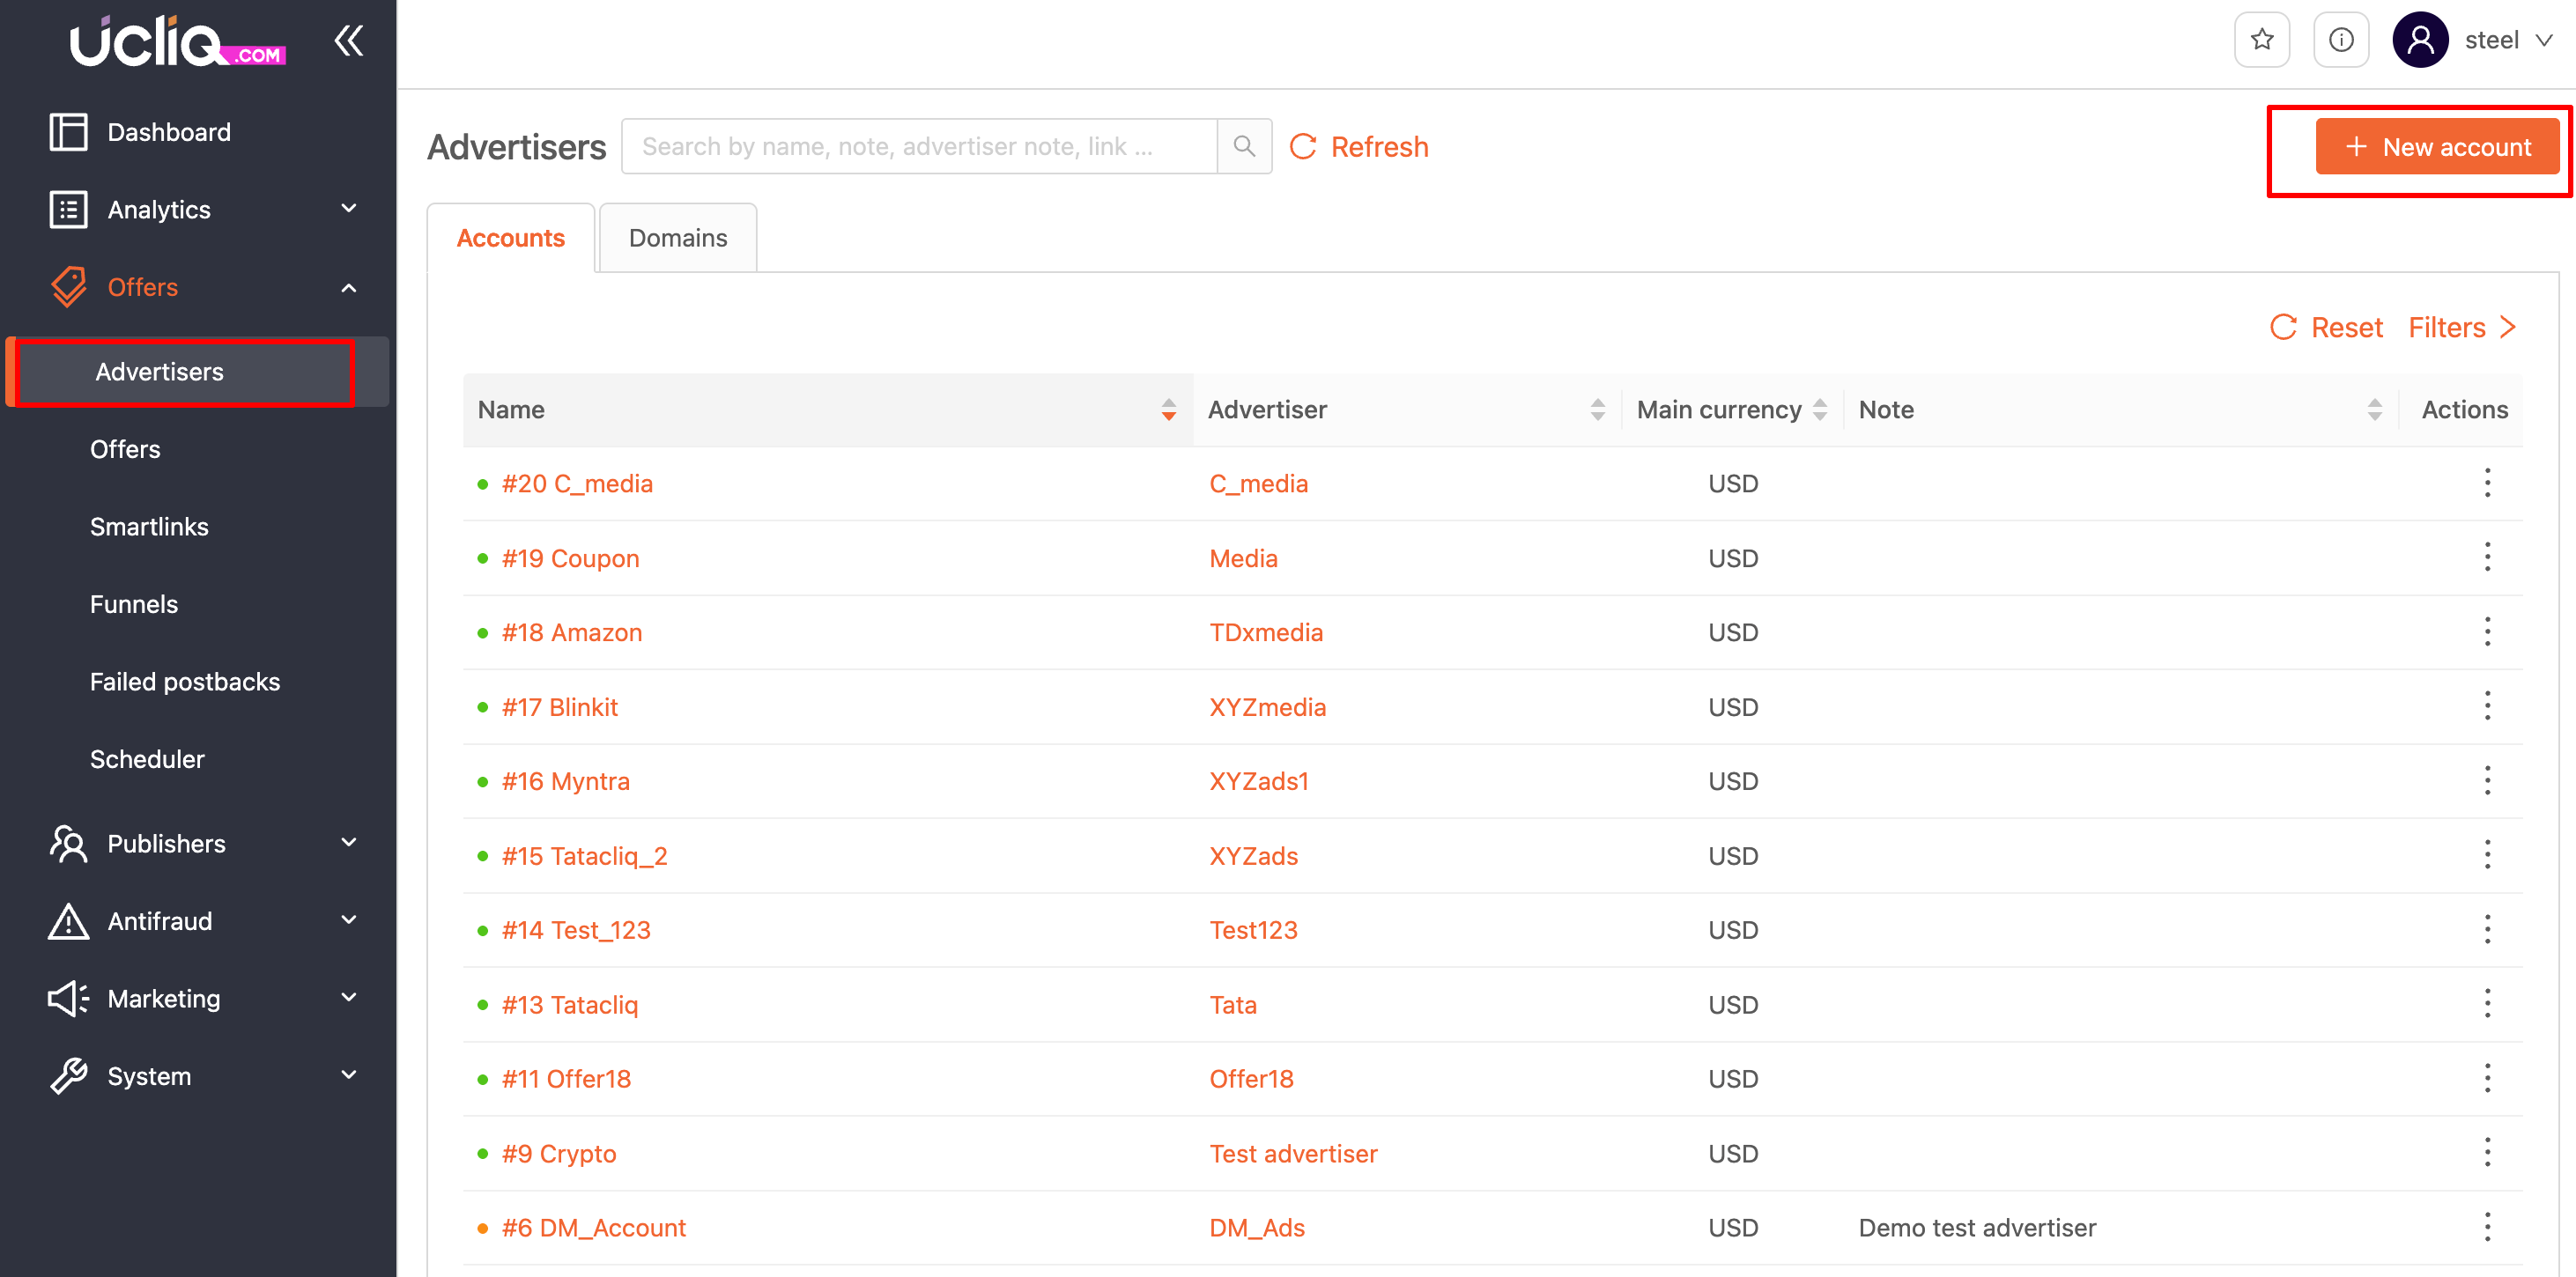This screenshot has height=1277, width=2576.
Task: Click the favorites star icon
Action: [x=2261, y=40]
